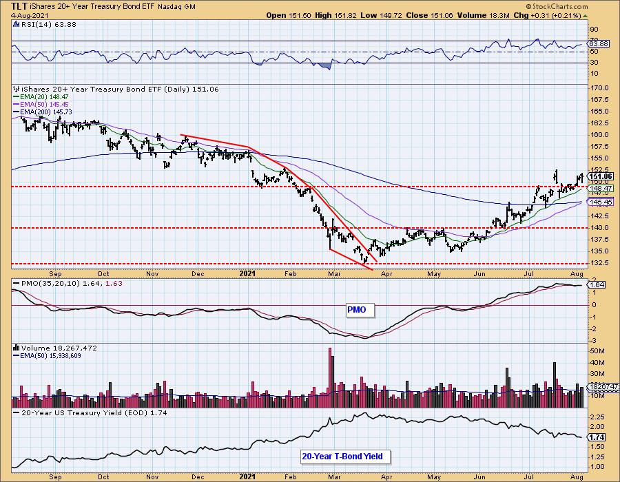The width and height of the screenshot is (620, 482).
Task: Click the 63.88 RSI value tag
Action: 599,43
